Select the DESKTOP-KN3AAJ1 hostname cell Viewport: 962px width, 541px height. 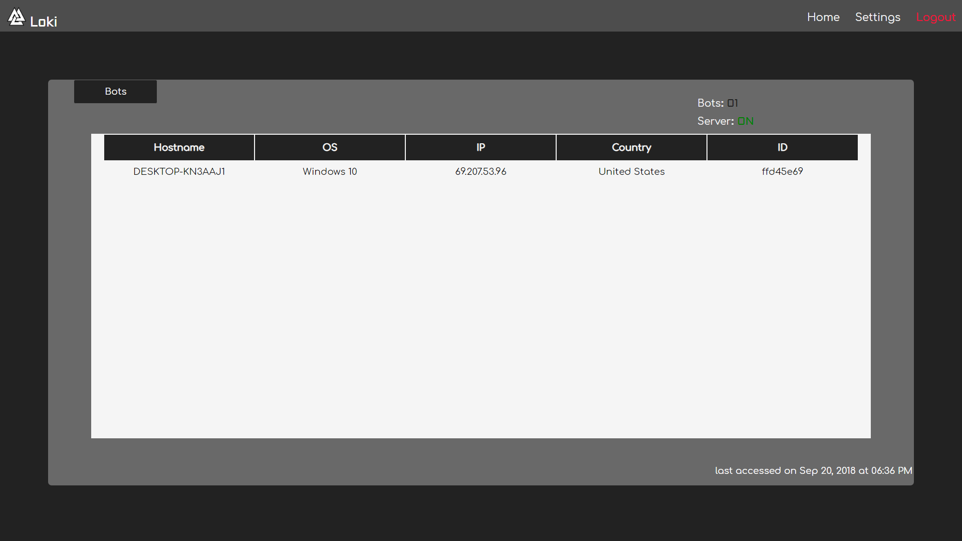[179, 171]
